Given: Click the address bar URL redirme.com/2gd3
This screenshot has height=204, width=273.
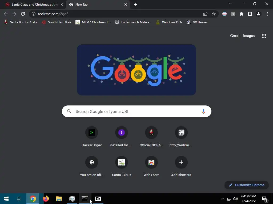Looking at the screenshot, I should click(53, 14).
